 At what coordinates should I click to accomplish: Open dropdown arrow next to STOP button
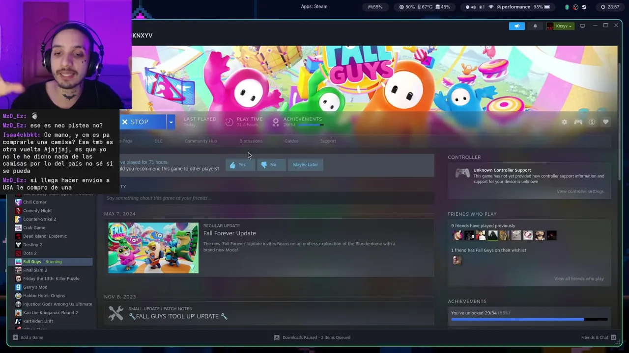(x=171, y=122)
